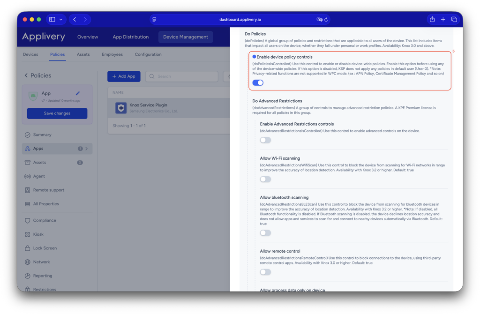Click the Knox Service Plugin app icon
This screenshot has height=314, width=480.
click(x=121, y=108)
